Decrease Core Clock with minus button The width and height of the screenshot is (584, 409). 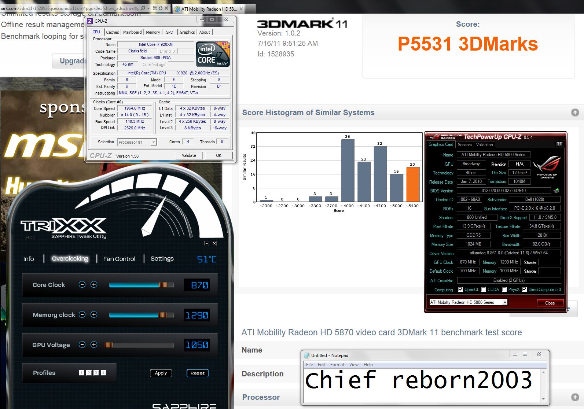coord(82,284)
